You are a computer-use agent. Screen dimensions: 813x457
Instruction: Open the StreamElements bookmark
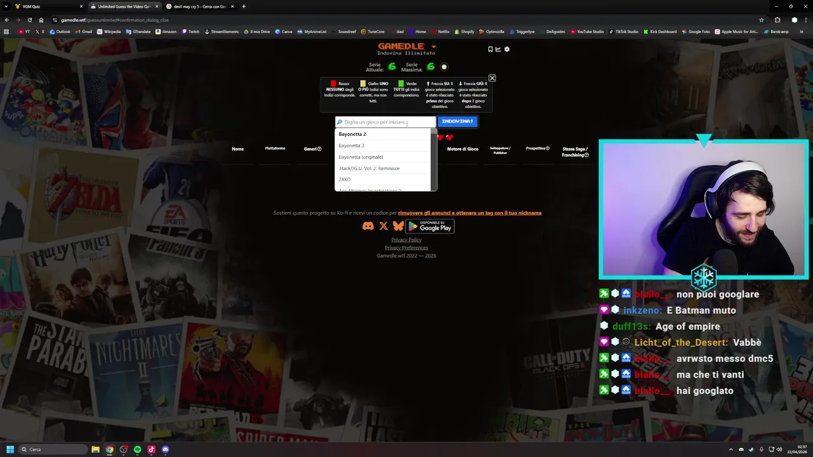pyautogui.click(x=221, y=32)
